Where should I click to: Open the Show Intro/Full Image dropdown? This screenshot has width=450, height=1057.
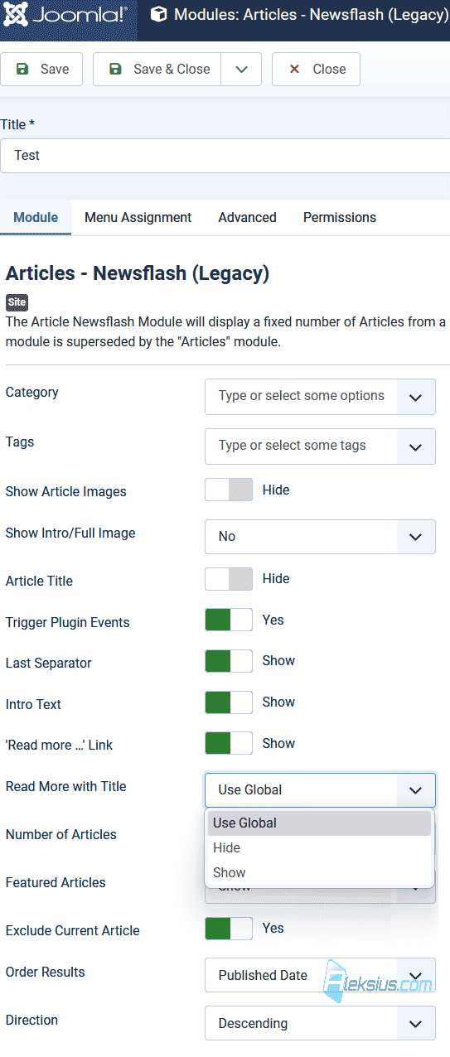point(320,536)
